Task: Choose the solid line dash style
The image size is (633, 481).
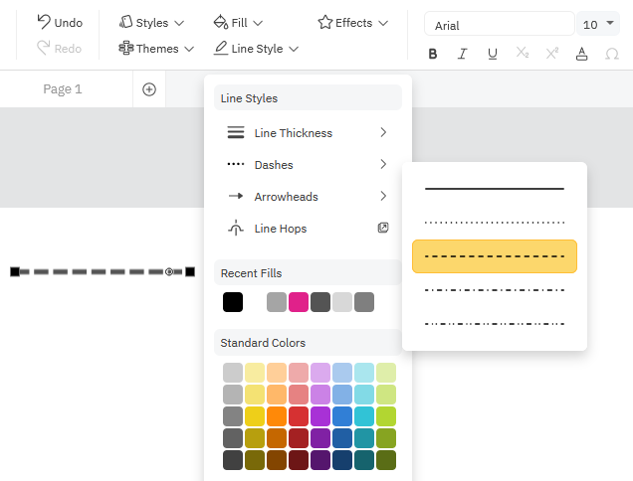Action: pos(494,189)
